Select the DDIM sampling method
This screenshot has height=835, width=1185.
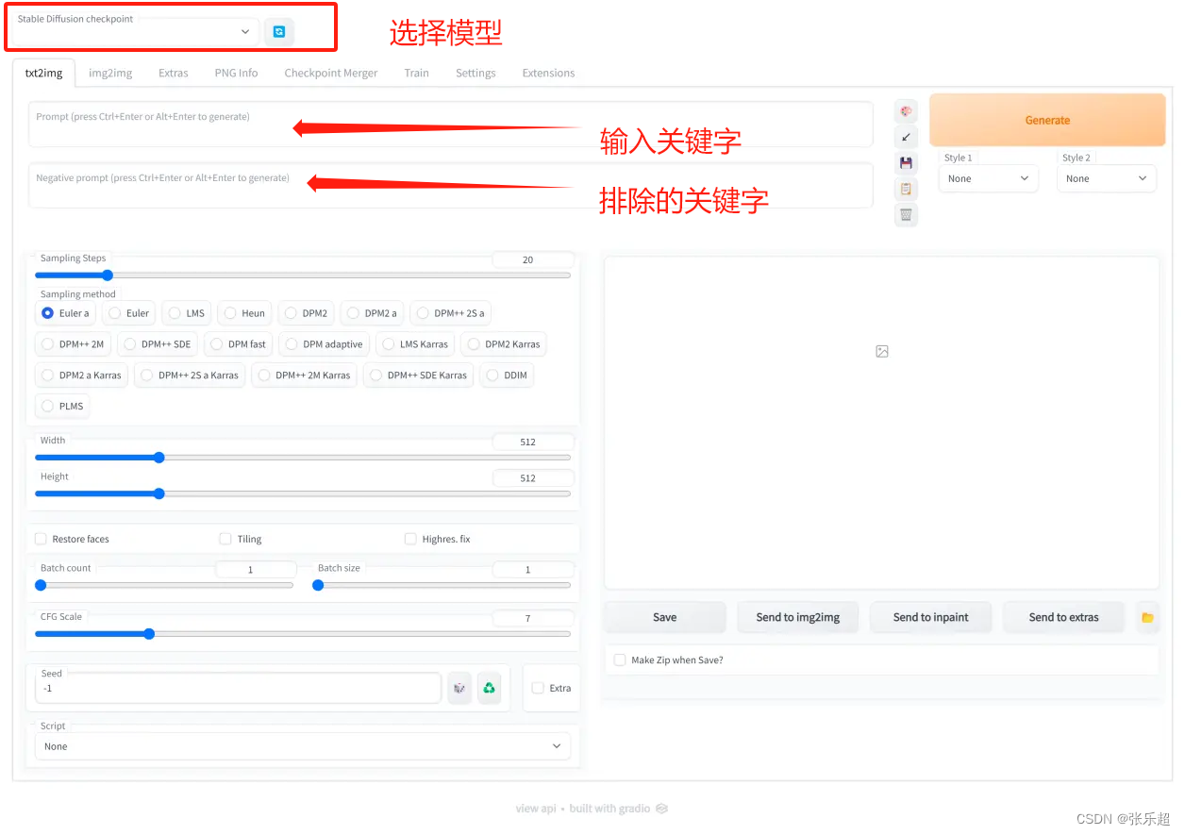coord(507,375)
